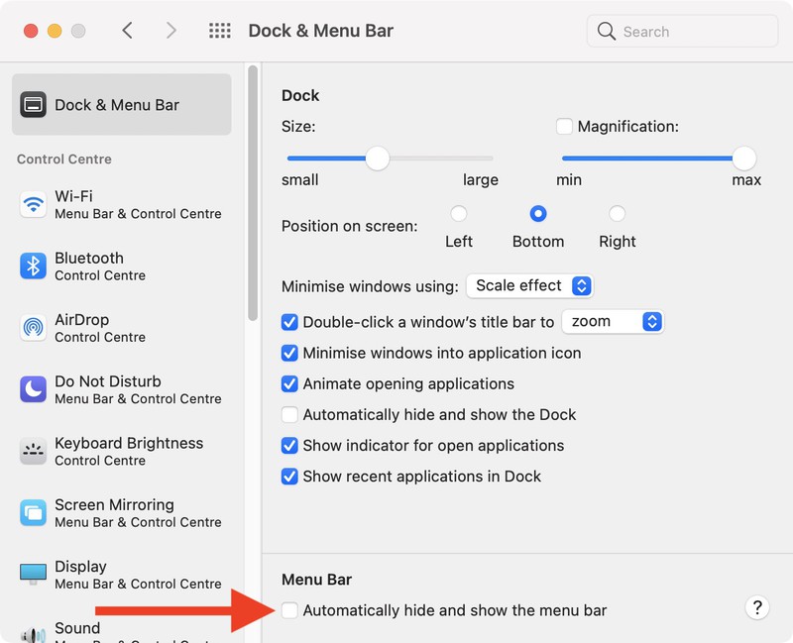Screen dimensions: 793x643
Task: Click the Dock size slider handle
Action: (377, 159)
